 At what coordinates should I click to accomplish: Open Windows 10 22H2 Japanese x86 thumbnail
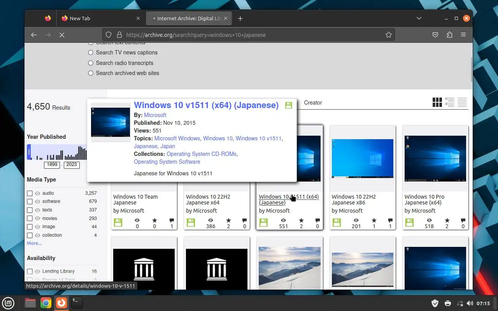(x=363, y=159)
